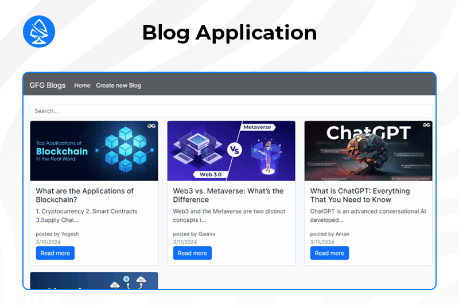The width and height of the screenshot is (459, 305).
Task: Read more on the ChatGPT post
Action: (x=329, y=253)
